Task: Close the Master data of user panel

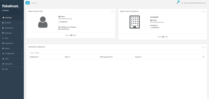Action: [113, 11]
